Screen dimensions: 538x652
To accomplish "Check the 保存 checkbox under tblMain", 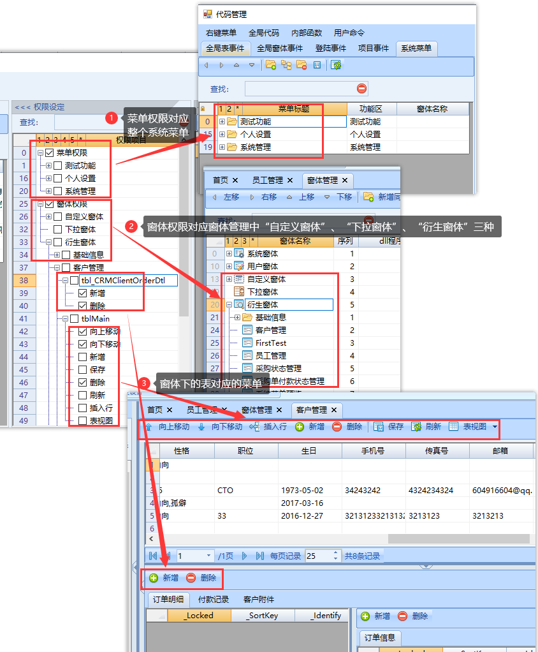I will click(83, 369).
